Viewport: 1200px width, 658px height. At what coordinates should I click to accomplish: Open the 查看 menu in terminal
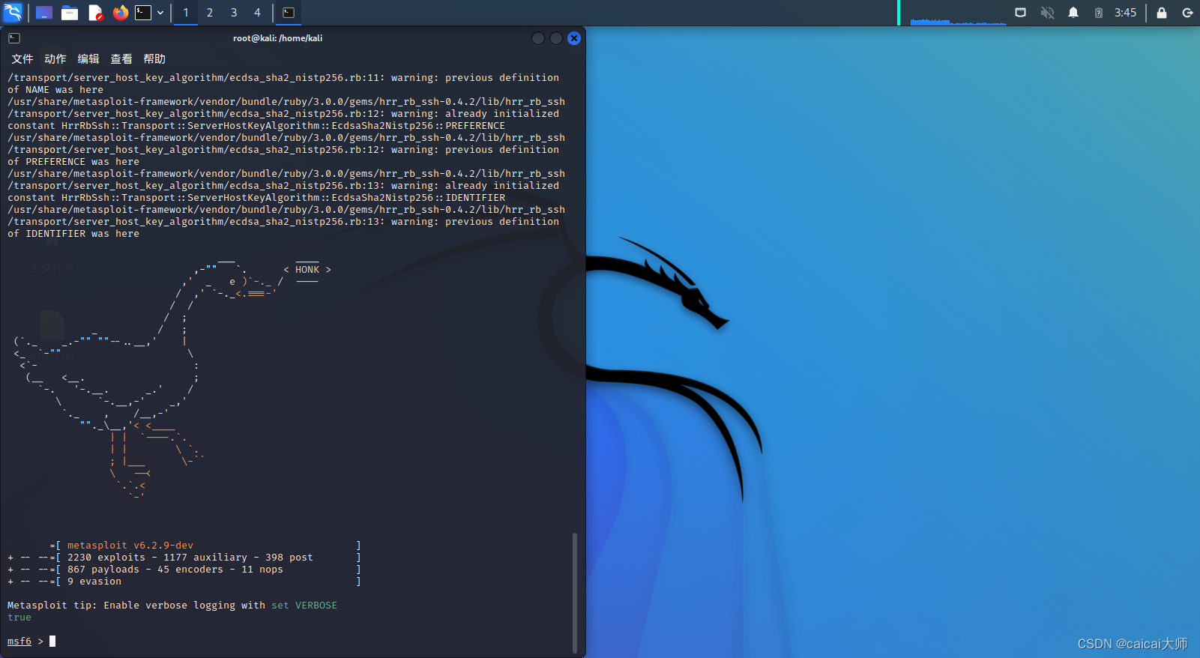click(x=121, y=58)
